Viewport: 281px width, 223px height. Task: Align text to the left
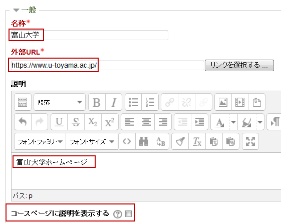[129, 122]
